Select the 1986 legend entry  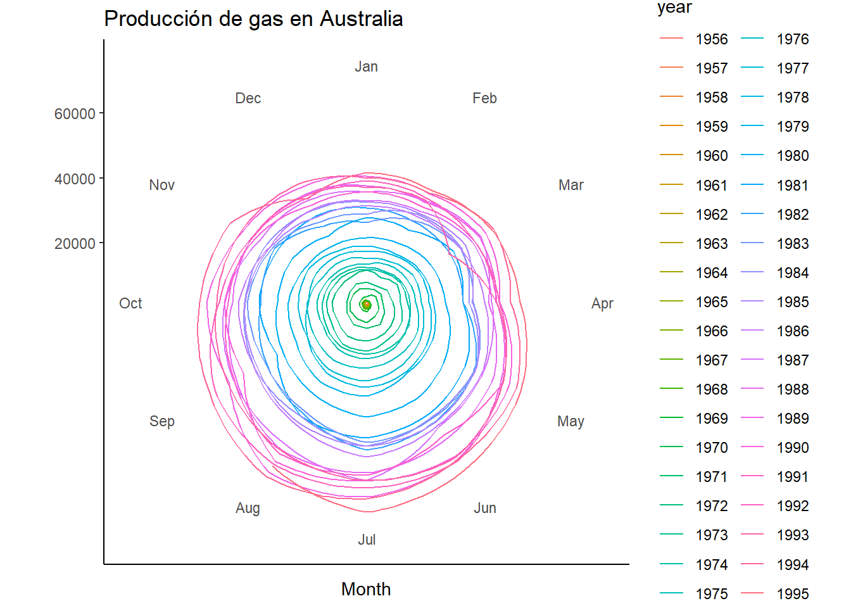(x=775, y=331)
